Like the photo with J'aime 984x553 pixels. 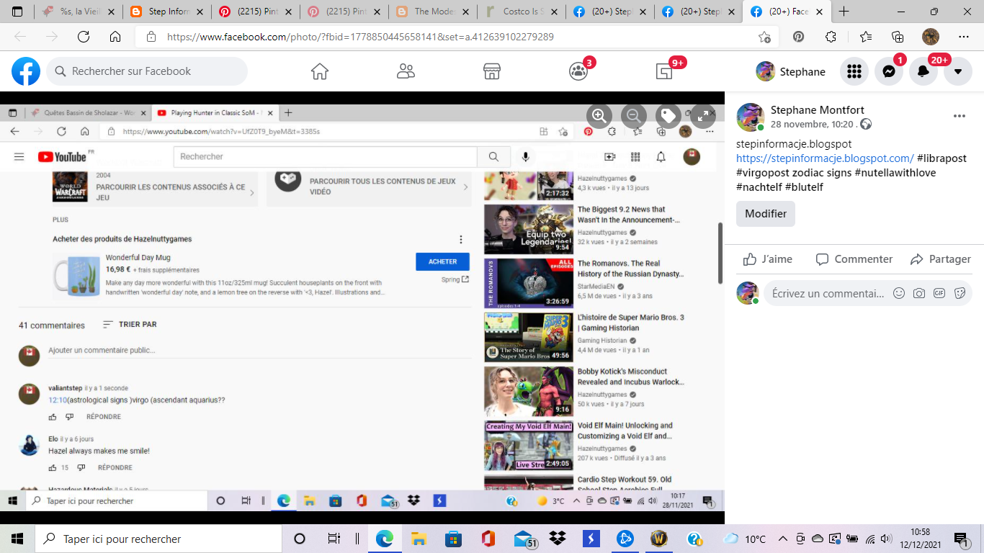coord(768,259)
